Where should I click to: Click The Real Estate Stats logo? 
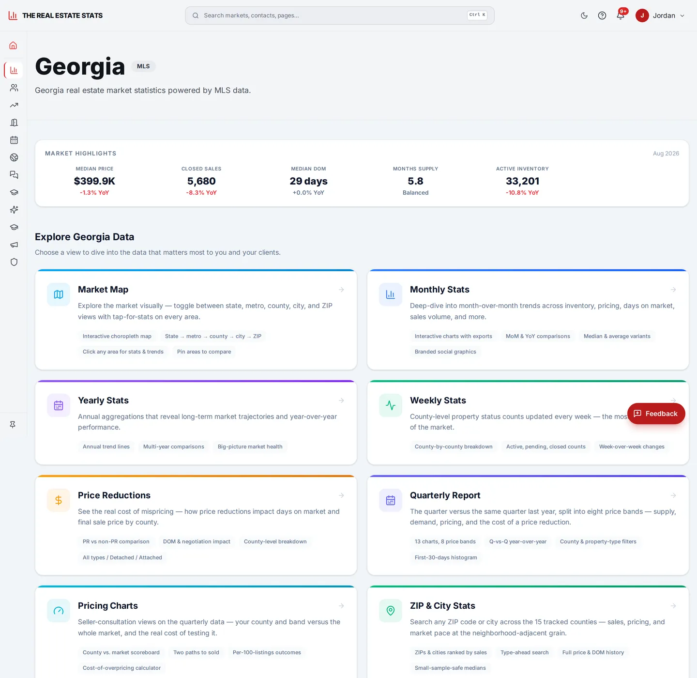tap(56, 15)
